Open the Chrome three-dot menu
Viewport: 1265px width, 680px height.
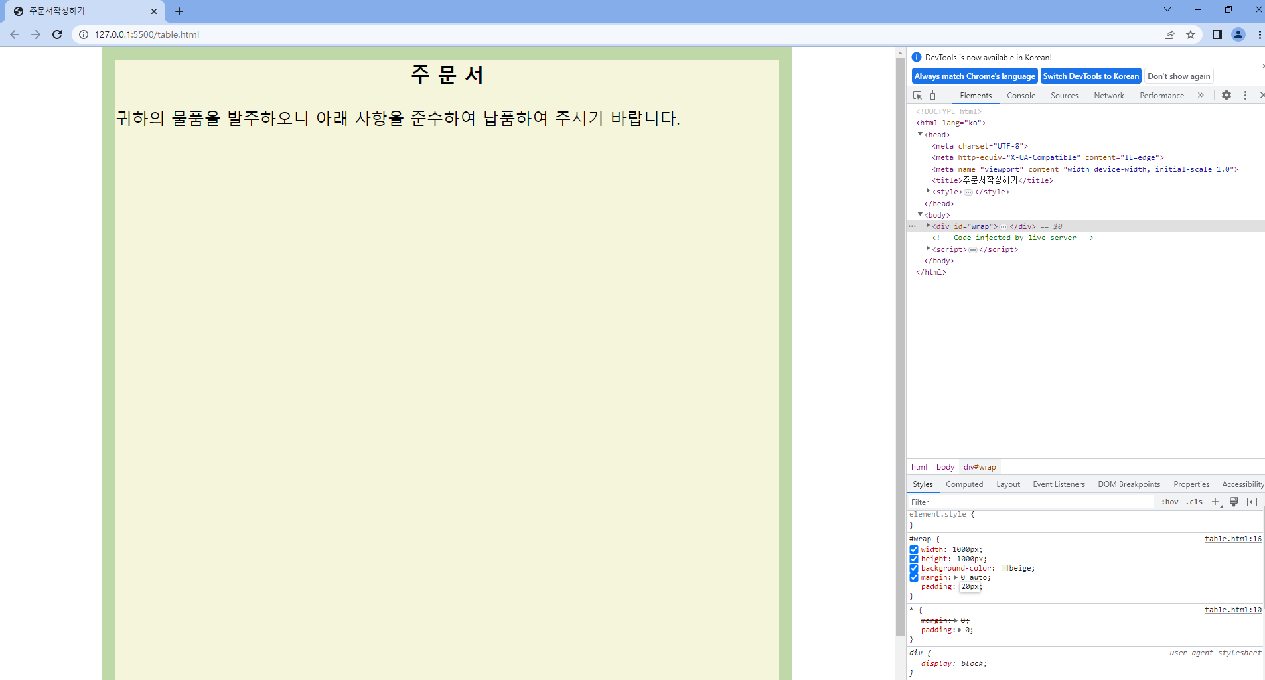coord(1259,34)
